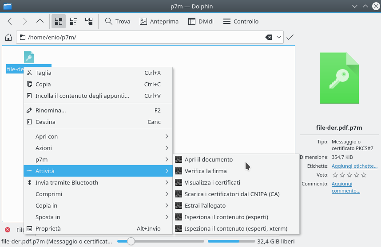This screenshot has width=381, height=247.
Task: Choose Estrai l'allegato from submenu
Action: [x=205, y=205]
